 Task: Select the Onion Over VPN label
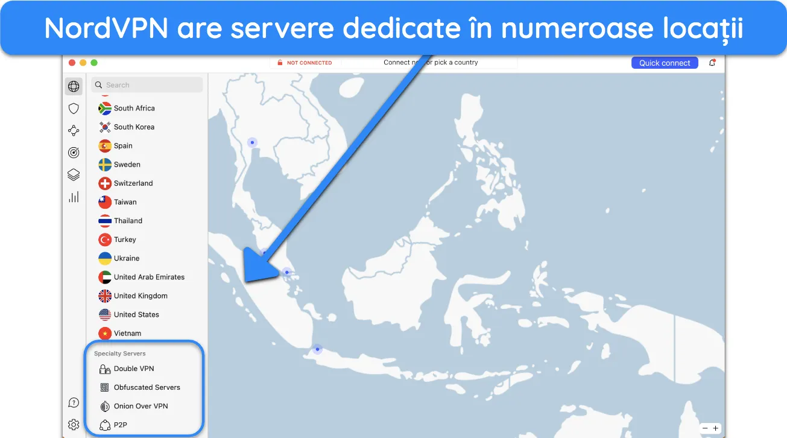click(141, 406)
